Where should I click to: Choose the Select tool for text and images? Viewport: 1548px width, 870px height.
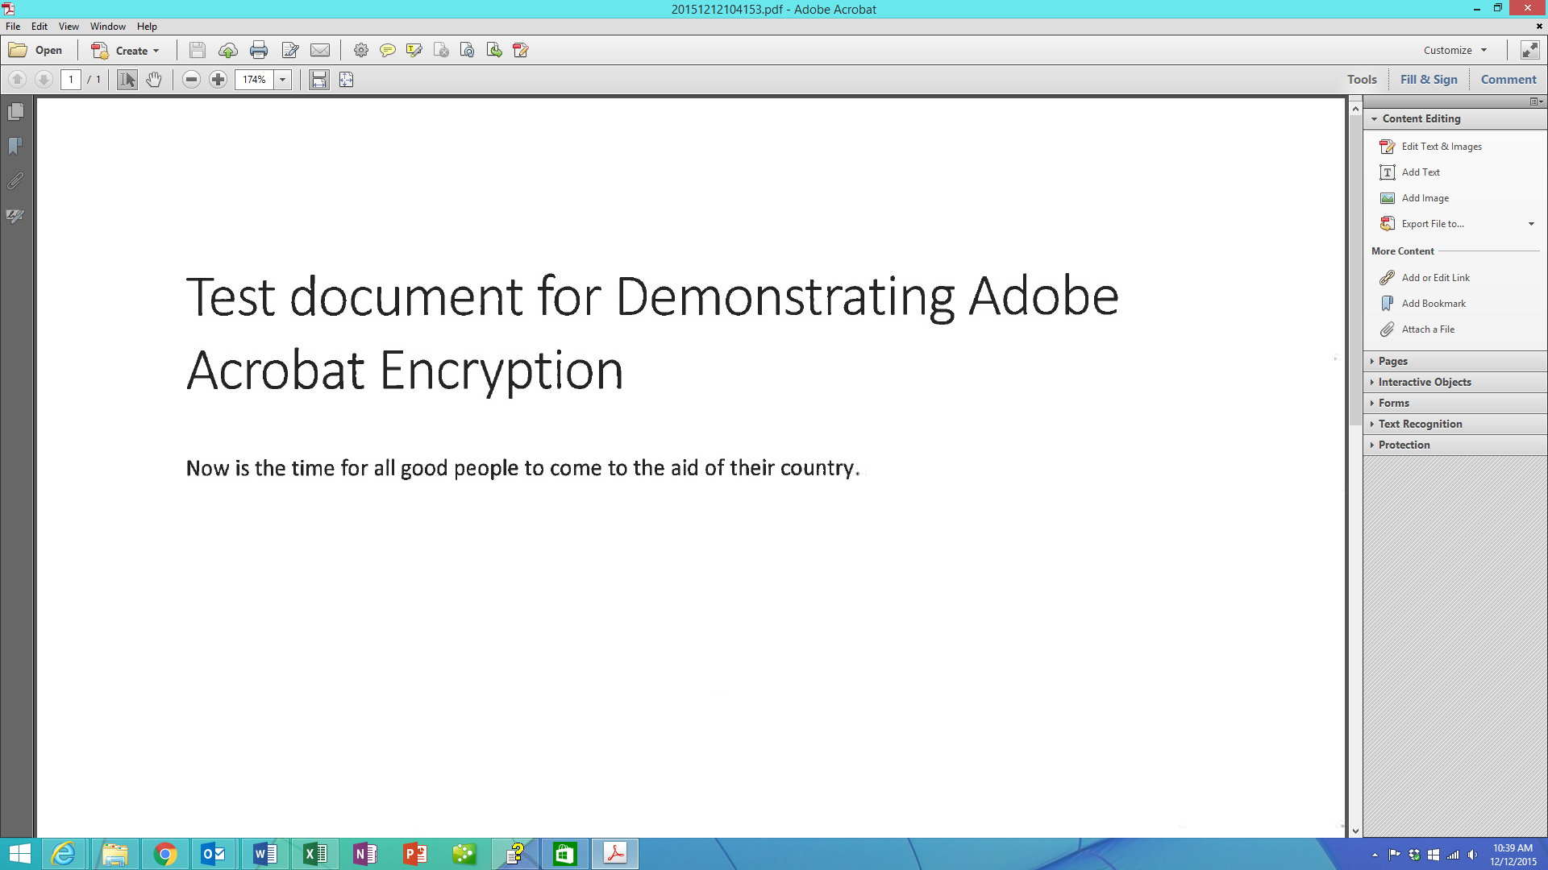127,79
